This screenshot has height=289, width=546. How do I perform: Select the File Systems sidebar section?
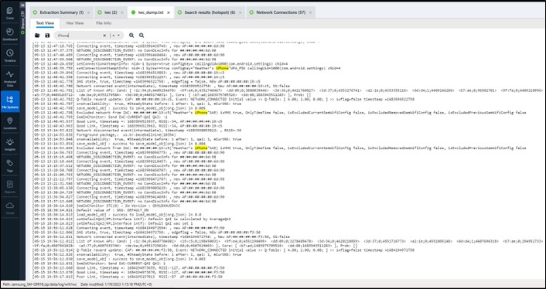(10, 101)
